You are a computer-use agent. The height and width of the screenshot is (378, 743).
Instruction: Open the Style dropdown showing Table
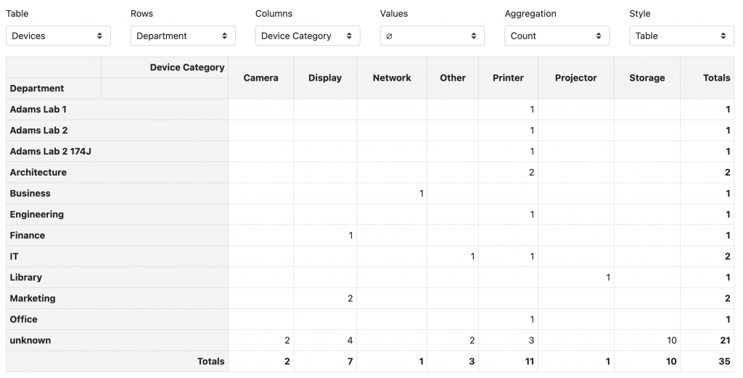click(682, 36)
